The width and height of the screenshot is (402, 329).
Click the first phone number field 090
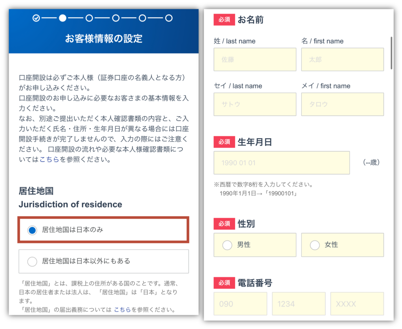click(x=240, y=304)
